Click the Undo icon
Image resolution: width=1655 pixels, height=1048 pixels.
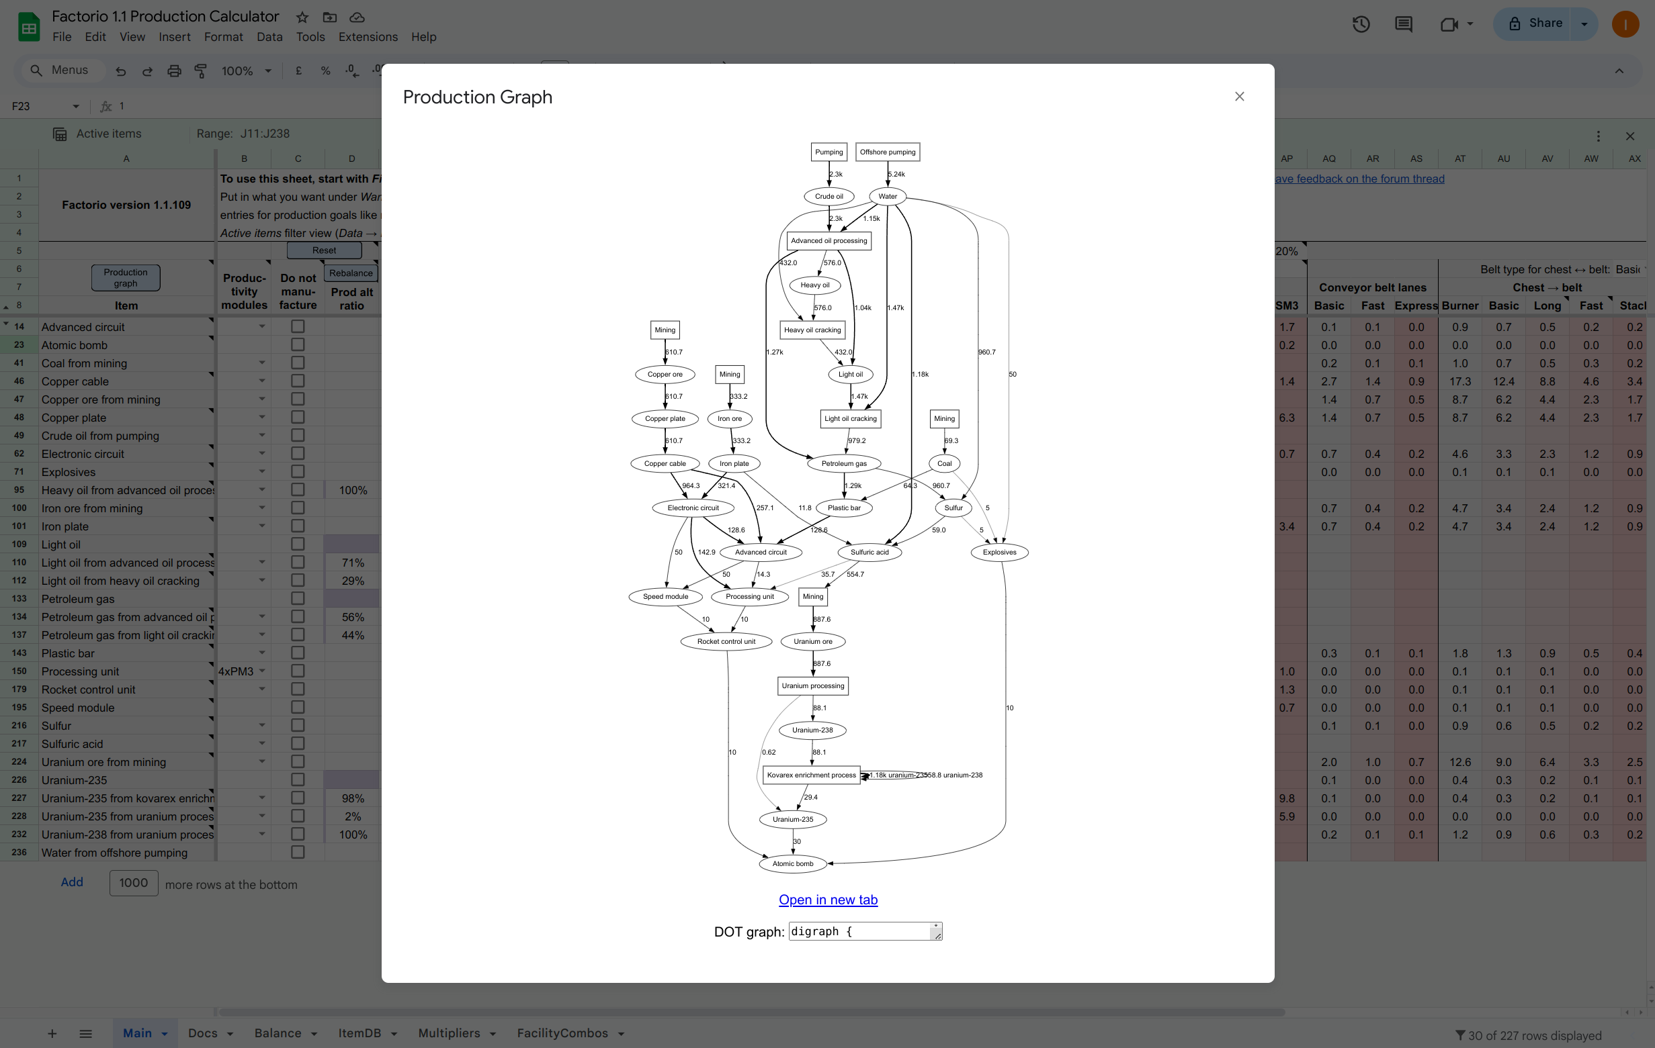pyautogui.click(x=120, y=70)
